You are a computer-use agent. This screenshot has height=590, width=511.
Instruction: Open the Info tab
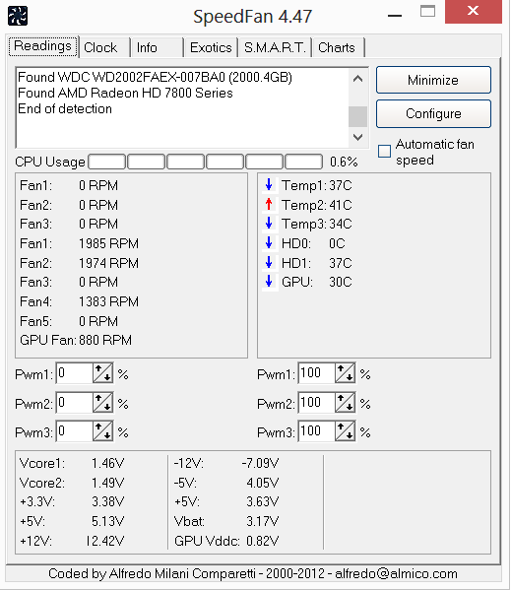(x=158, y=47)
